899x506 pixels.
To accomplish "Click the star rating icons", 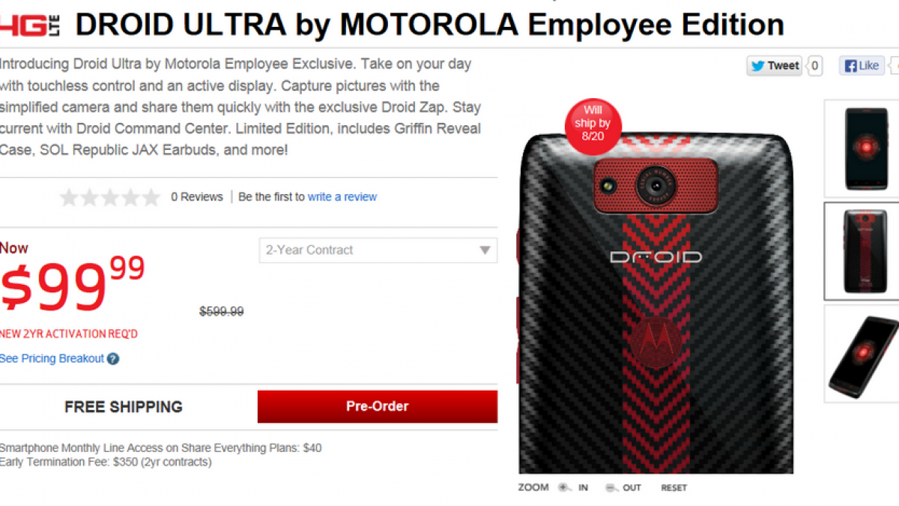I will click(110, 197).
